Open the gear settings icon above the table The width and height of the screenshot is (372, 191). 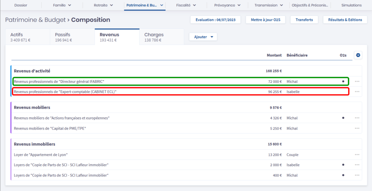358,55
